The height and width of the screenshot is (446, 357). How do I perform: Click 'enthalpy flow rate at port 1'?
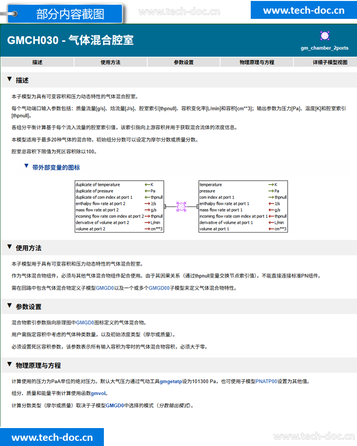coord(224,204)
